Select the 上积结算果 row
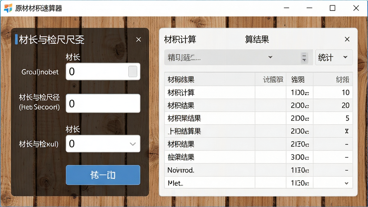The height and width of the screenshot is (207, 368). [258, 131]
